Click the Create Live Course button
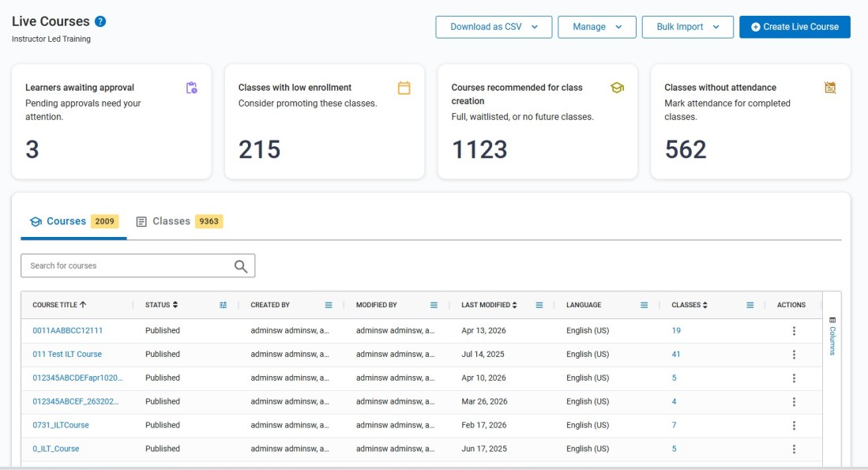868x470 pixels. pos(795,27)
